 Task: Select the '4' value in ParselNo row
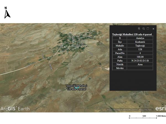click(140, 53)
